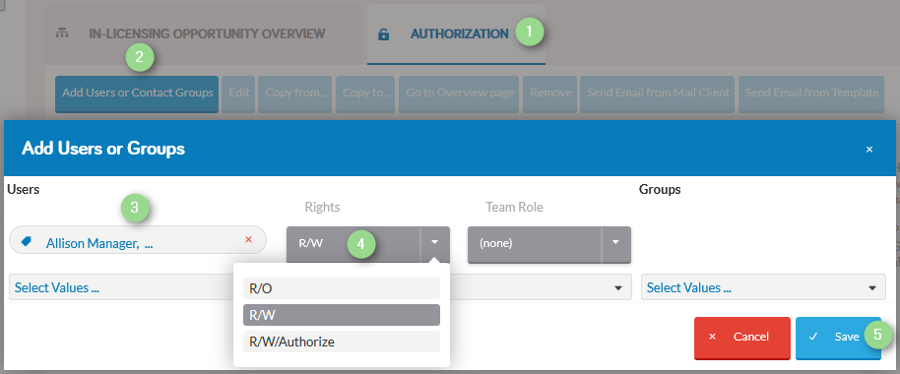Open Groups Select Values field
This screenshot has width=900, height=374.
[763, 287]
